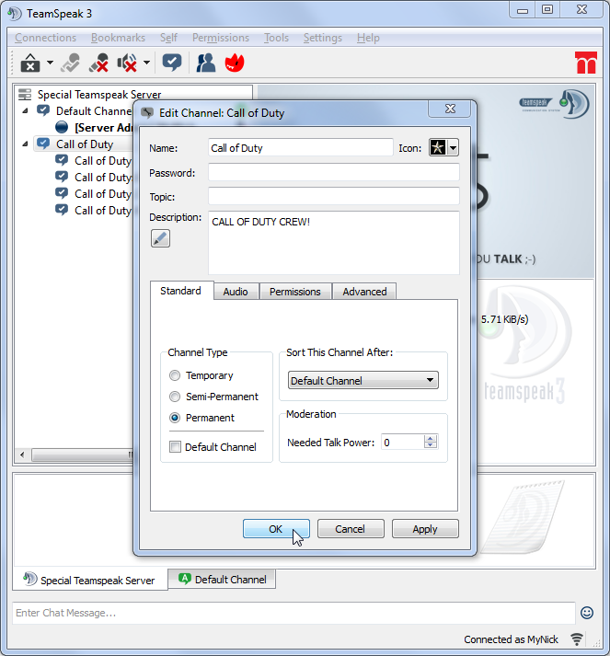Click the toggle away status toolbar icon
This screenshot has width=610, height=656.
[70, 63]
